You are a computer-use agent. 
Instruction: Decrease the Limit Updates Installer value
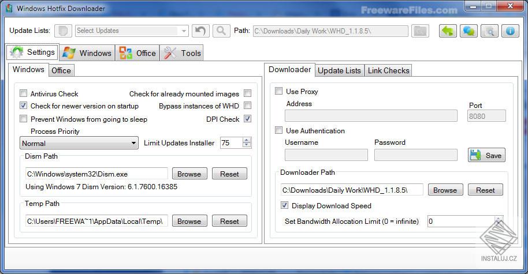tap(247, 145)
